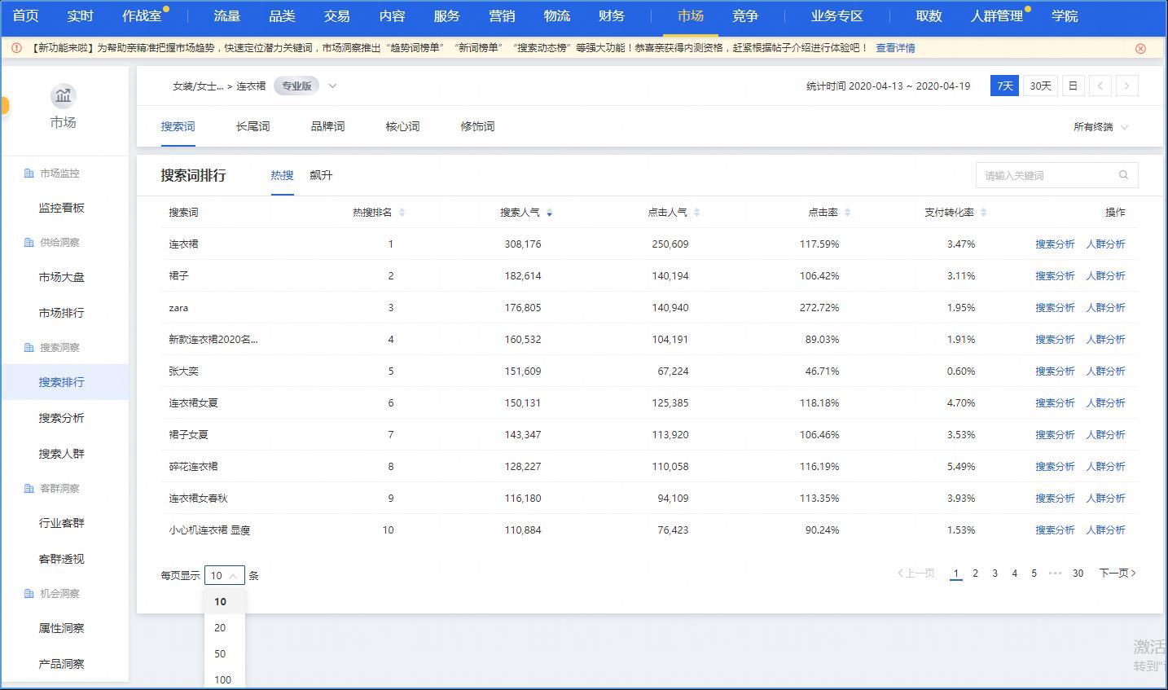The height and width of the screenshot is (690, 1168).
Task: Click the 市场 chart icon in sidebar
Action: (x=63, y=96)
